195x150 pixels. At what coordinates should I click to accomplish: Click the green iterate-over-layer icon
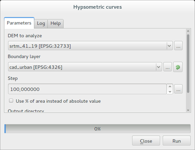pyautogui.click(x=178, y=67)
